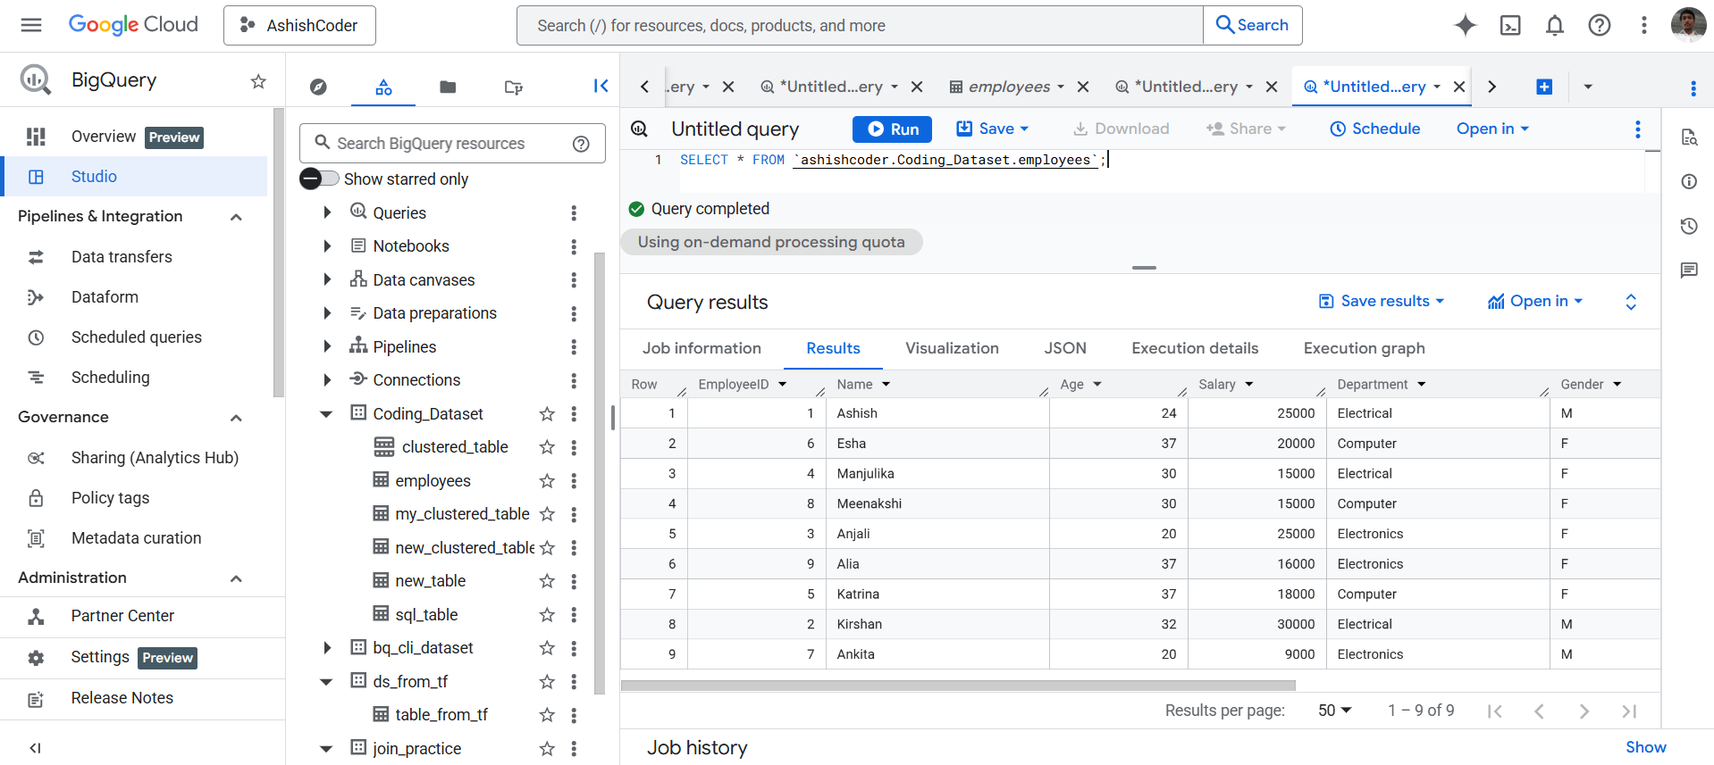Open more actions for clustered_table
Viewport: 1714px width, 765px height.
(574, 447)
